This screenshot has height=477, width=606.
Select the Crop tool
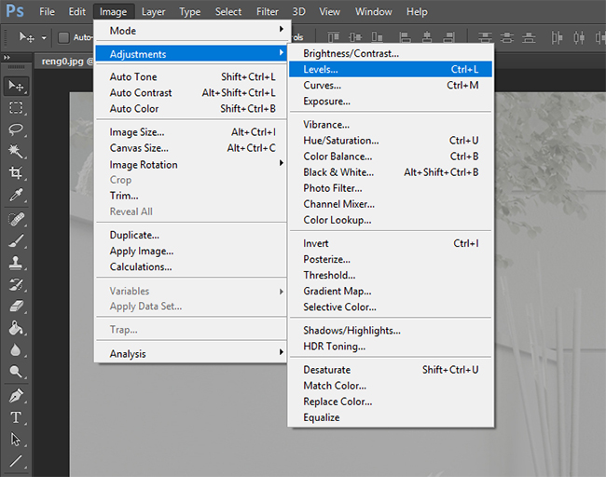coord(16,172)
